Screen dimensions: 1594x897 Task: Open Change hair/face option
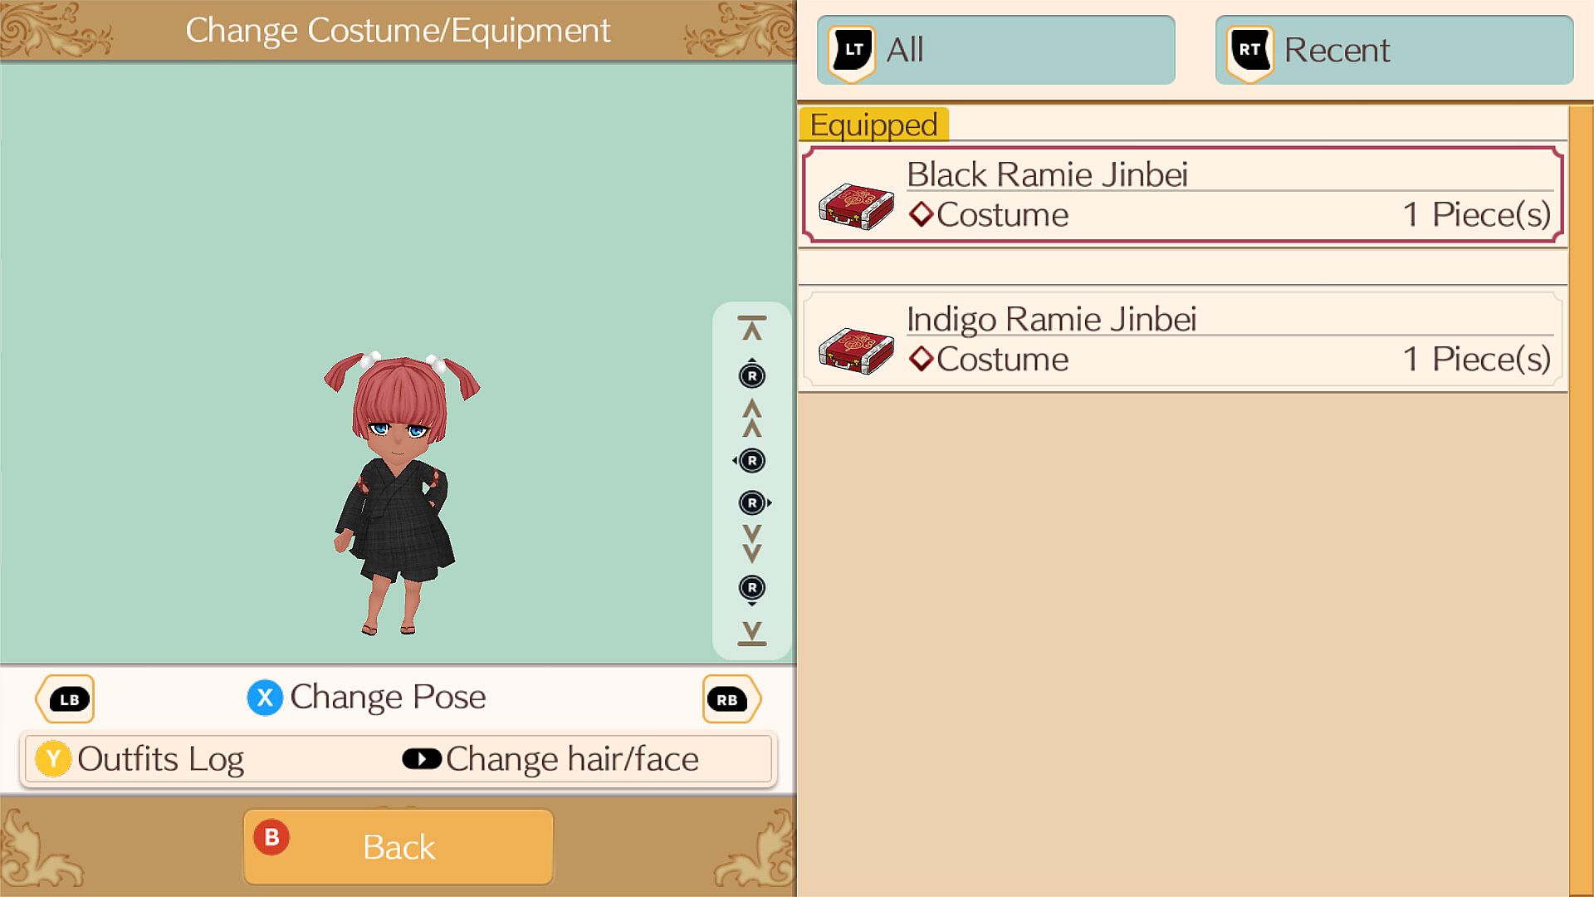[550, 759]
